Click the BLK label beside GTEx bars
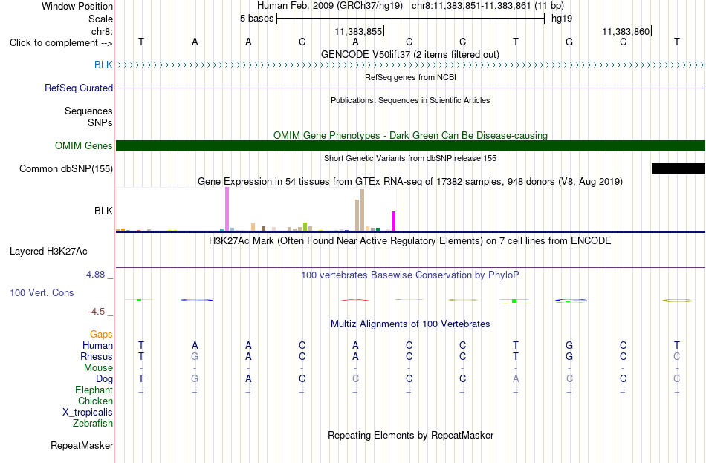The height and width of the screenshot is (463, 706). (103, 211)
